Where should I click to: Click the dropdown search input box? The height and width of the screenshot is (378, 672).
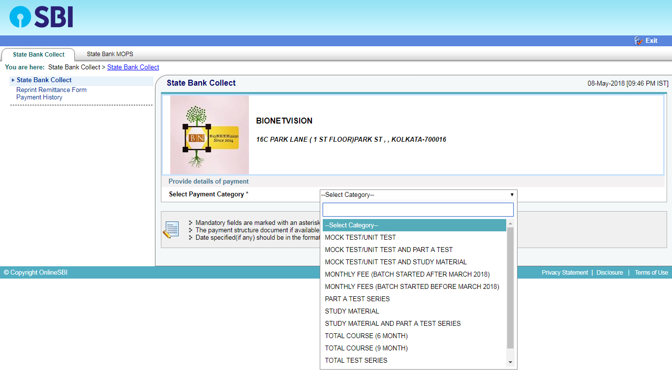click(x=418, y=210)
